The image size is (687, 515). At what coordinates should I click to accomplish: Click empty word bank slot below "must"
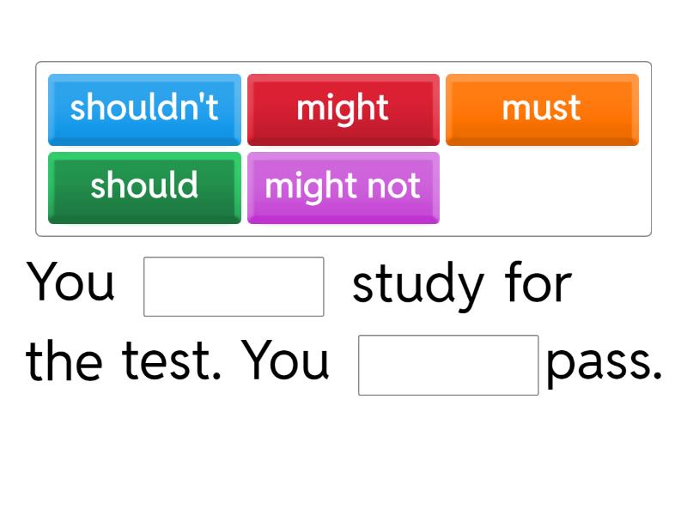[x=542, y=188]
